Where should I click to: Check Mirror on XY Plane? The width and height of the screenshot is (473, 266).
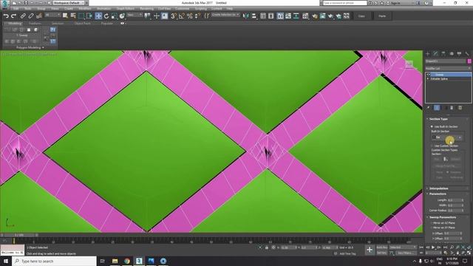pyautogui.click(x=432, y=228)
